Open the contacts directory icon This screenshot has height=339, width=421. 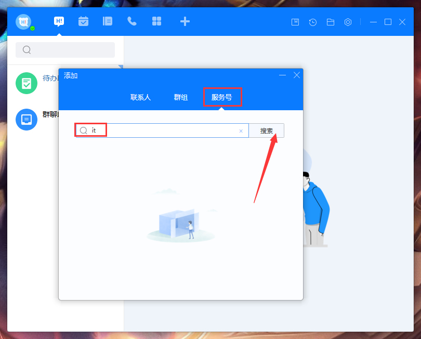(x=108, y=21)
